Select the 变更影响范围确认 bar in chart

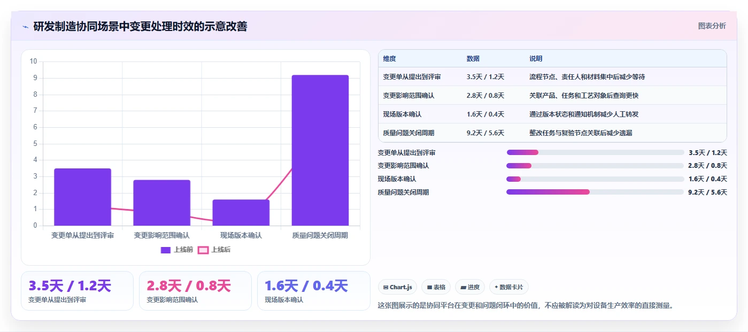[162, 203]
